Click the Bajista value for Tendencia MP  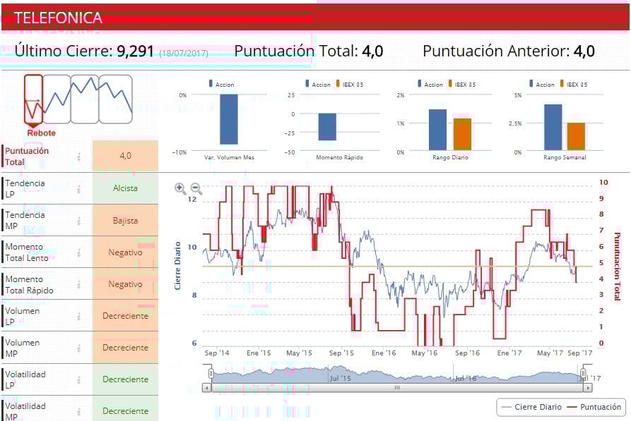(x=125, y=221)
